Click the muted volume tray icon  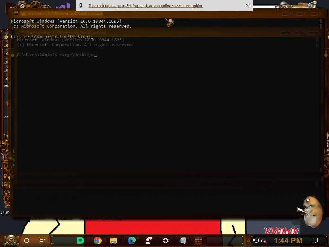click(x=263, y=241)
